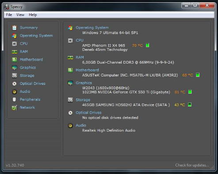The height and width of the screenshot is (174, 218).
Task: Click 'Windows 7 Ultimate 64-bit SP1' text
Action: tap(110, 33)
